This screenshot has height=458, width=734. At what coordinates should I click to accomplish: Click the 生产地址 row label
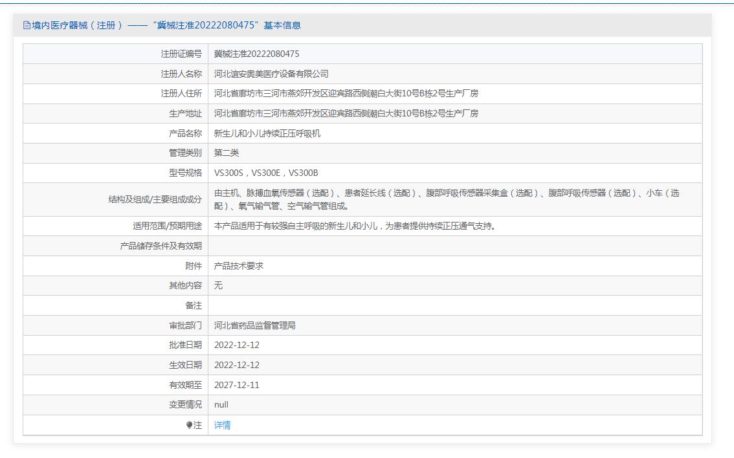click(x=185, y=113)
